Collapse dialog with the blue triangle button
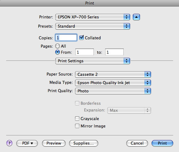179x152 pixels. click(x=136, y=17)
